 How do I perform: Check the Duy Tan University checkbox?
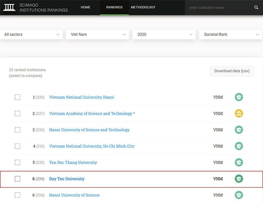coord(18,179)
